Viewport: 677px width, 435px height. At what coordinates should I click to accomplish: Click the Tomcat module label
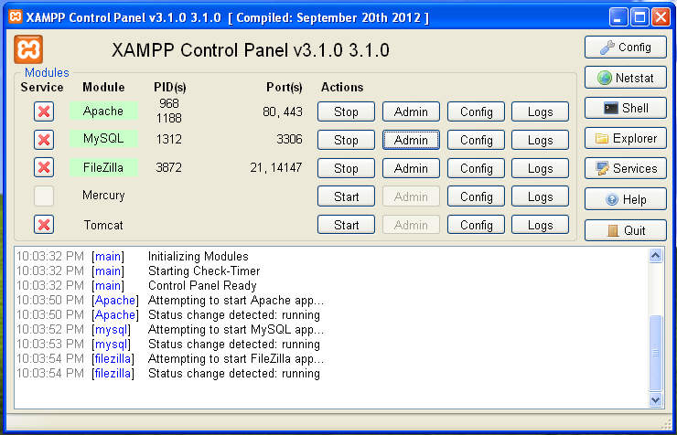coord(103,225)
